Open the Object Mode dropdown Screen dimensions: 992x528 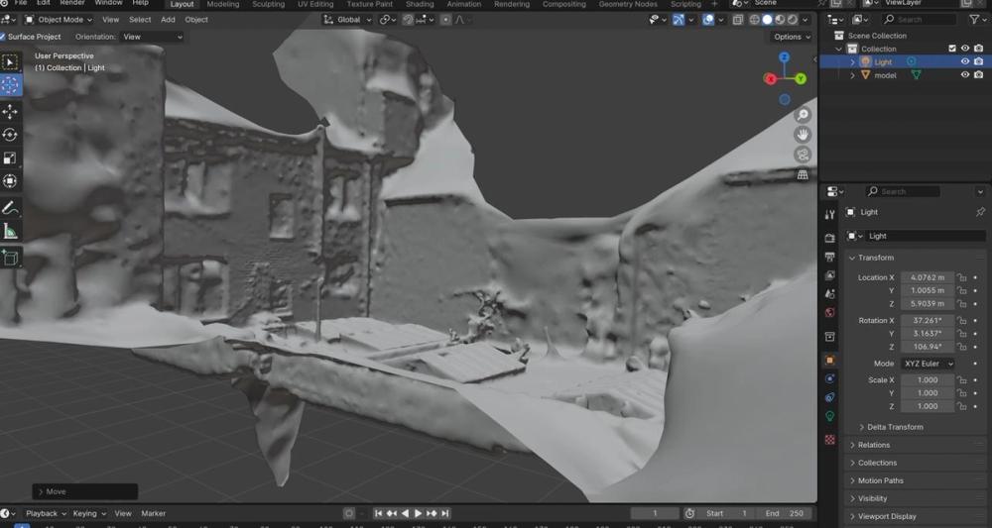coord(59,20)
